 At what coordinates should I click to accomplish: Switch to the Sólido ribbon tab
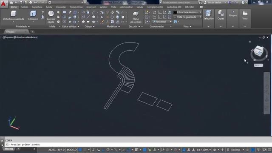coord(25,7)
